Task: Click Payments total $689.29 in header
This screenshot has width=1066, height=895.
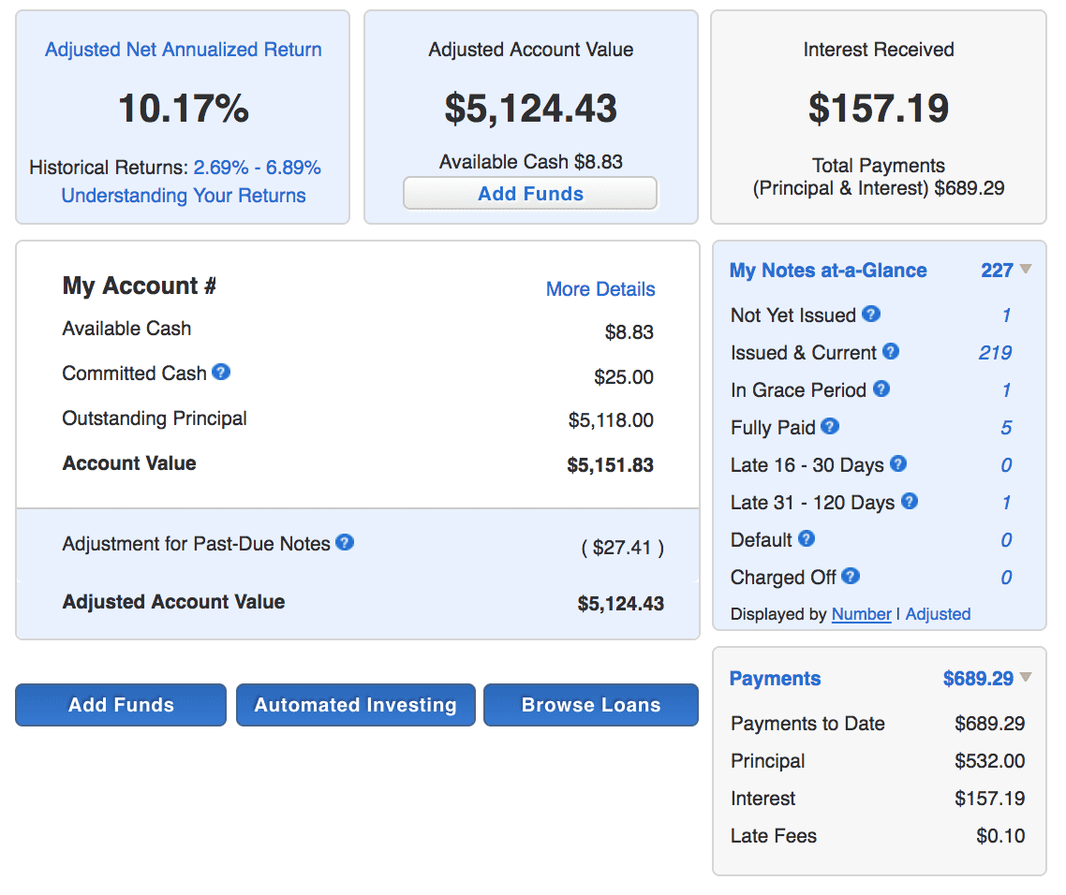Action: 978,678
